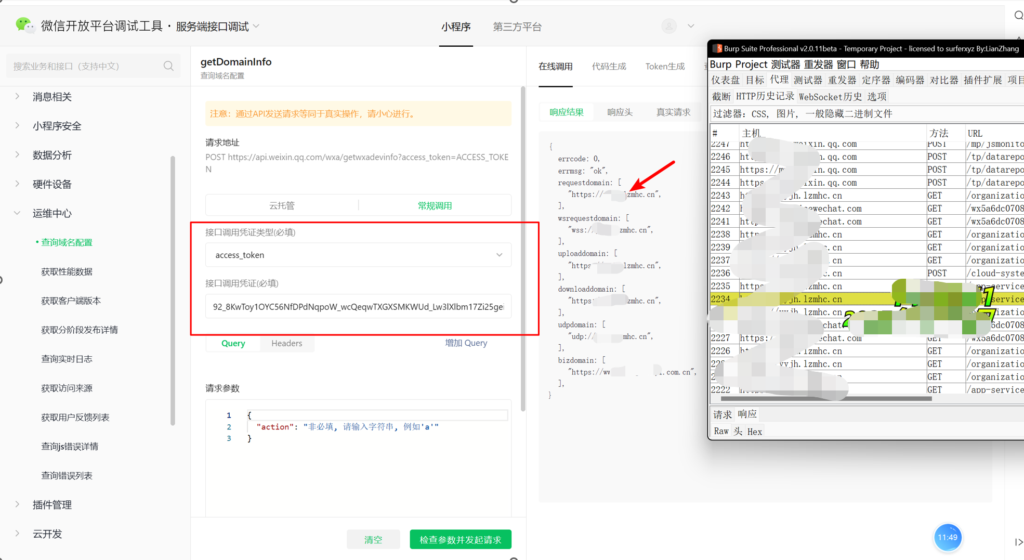This screenshot has width=1024, height=560.
Task: Switch to the 小程序 tab
Action: coord(456,27)
